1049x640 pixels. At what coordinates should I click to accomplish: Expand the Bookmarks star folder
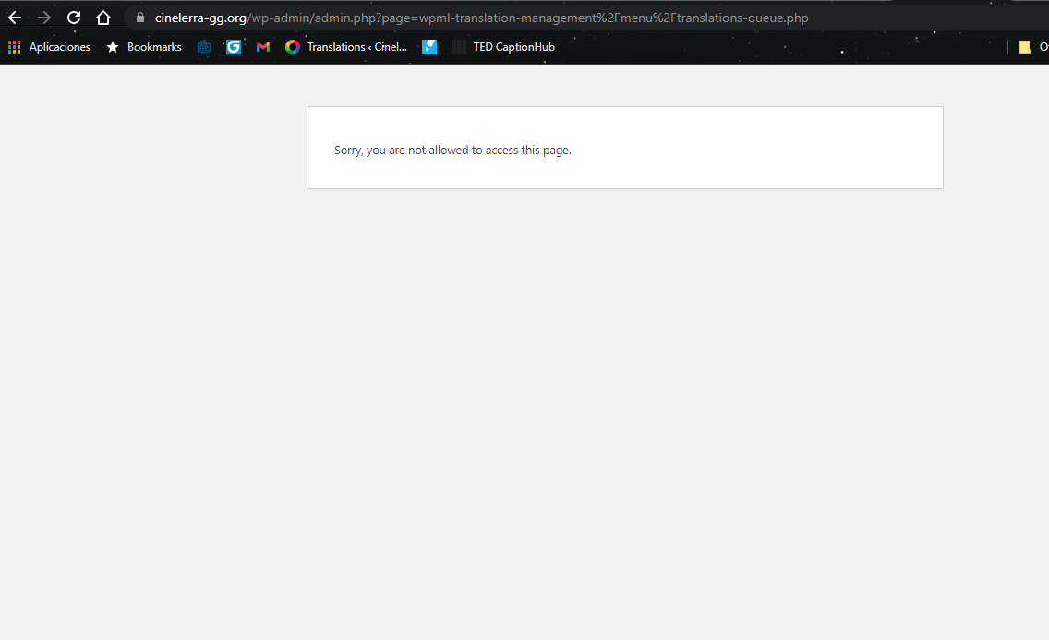point(144,47)
